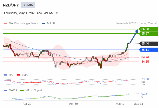Click the NZD/JPY pair title
The height and width of the screenshot is (108, 159).
pos(11,5)
